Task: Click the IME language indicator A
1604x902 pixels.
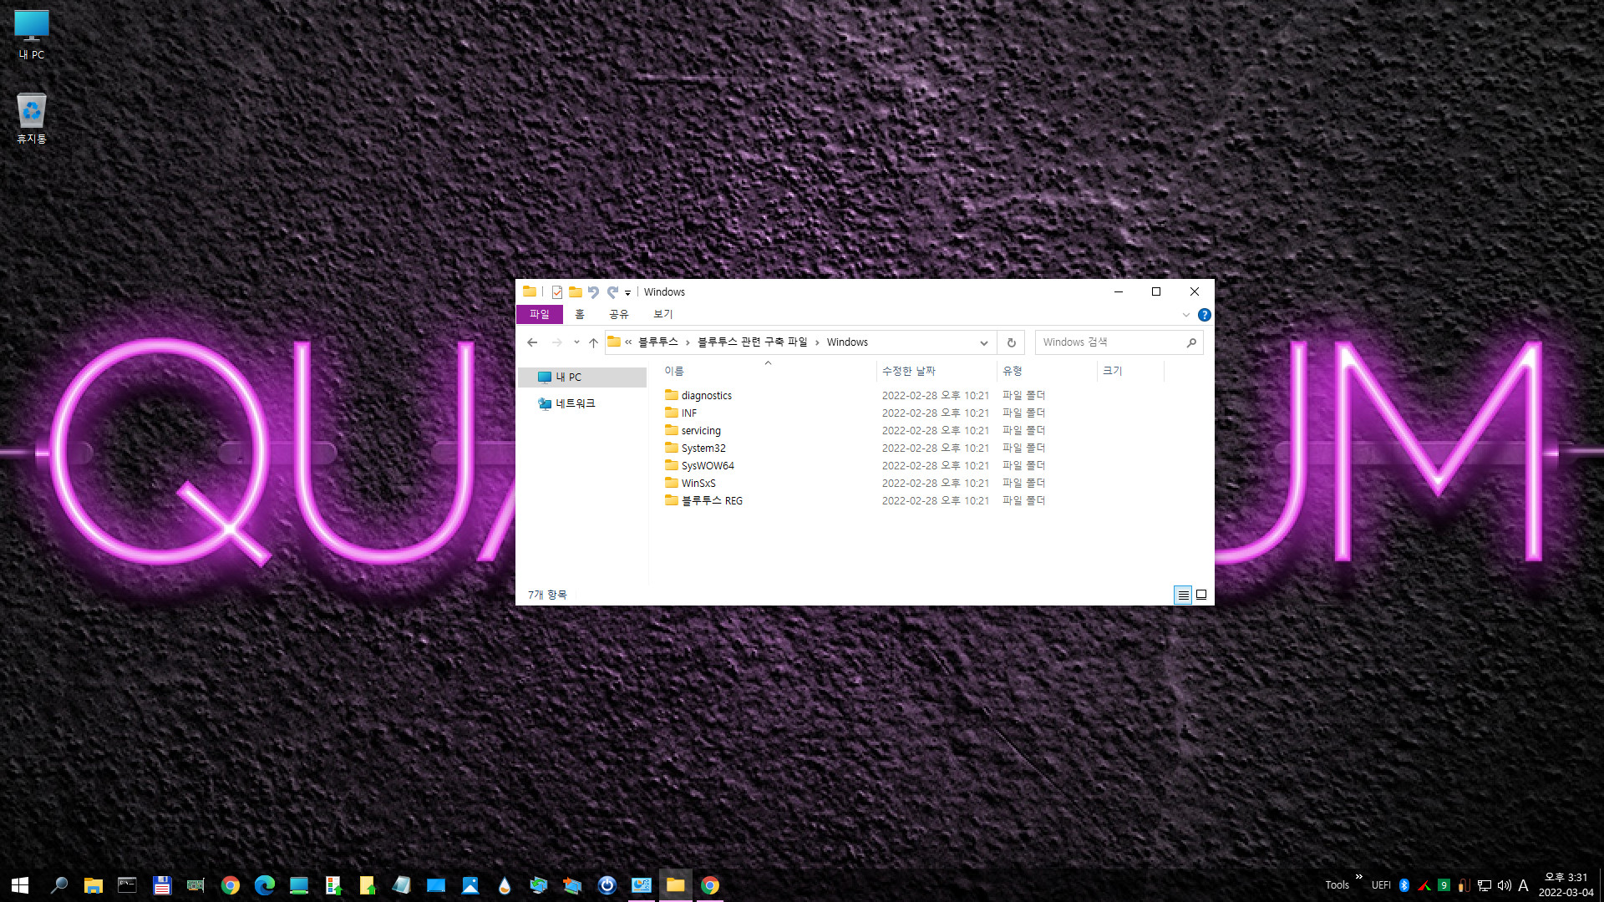Action: [1523, 885]
